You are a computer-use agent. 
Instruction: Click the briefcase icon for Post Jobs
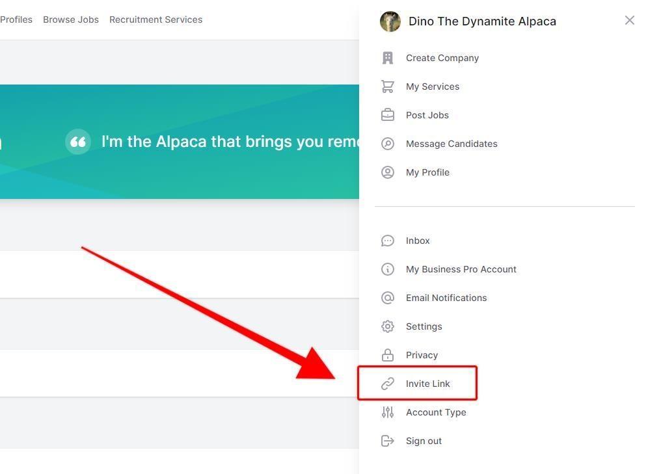(x=387, y=115)
